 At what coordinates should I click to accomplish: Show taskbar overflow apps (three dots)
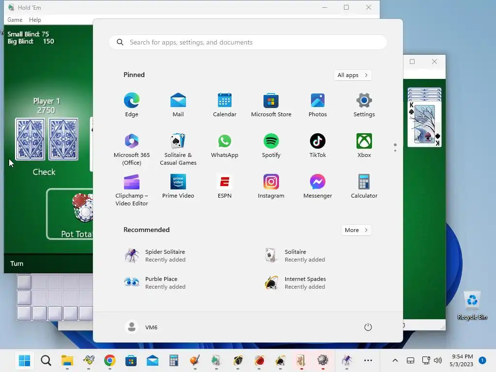point(368,360)
